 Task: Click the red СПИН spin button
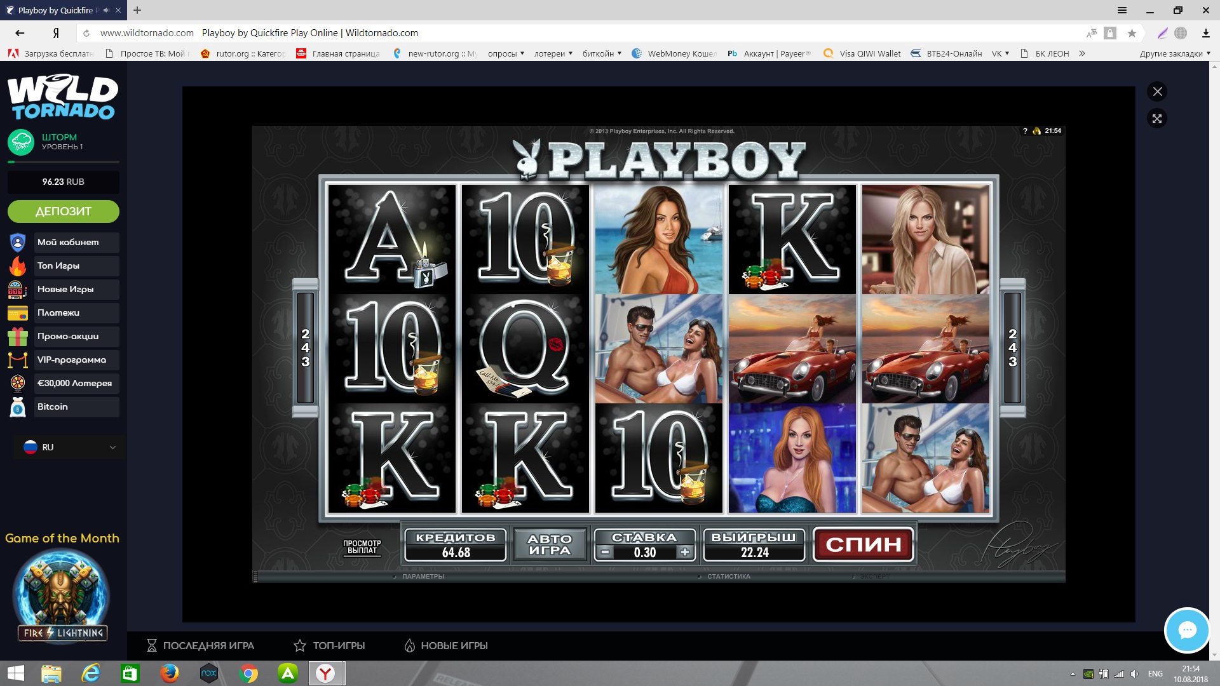(x=863, y=544)
